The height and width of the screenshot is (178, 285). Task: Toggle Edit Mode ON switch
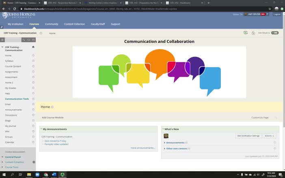[x=275, y=33]
